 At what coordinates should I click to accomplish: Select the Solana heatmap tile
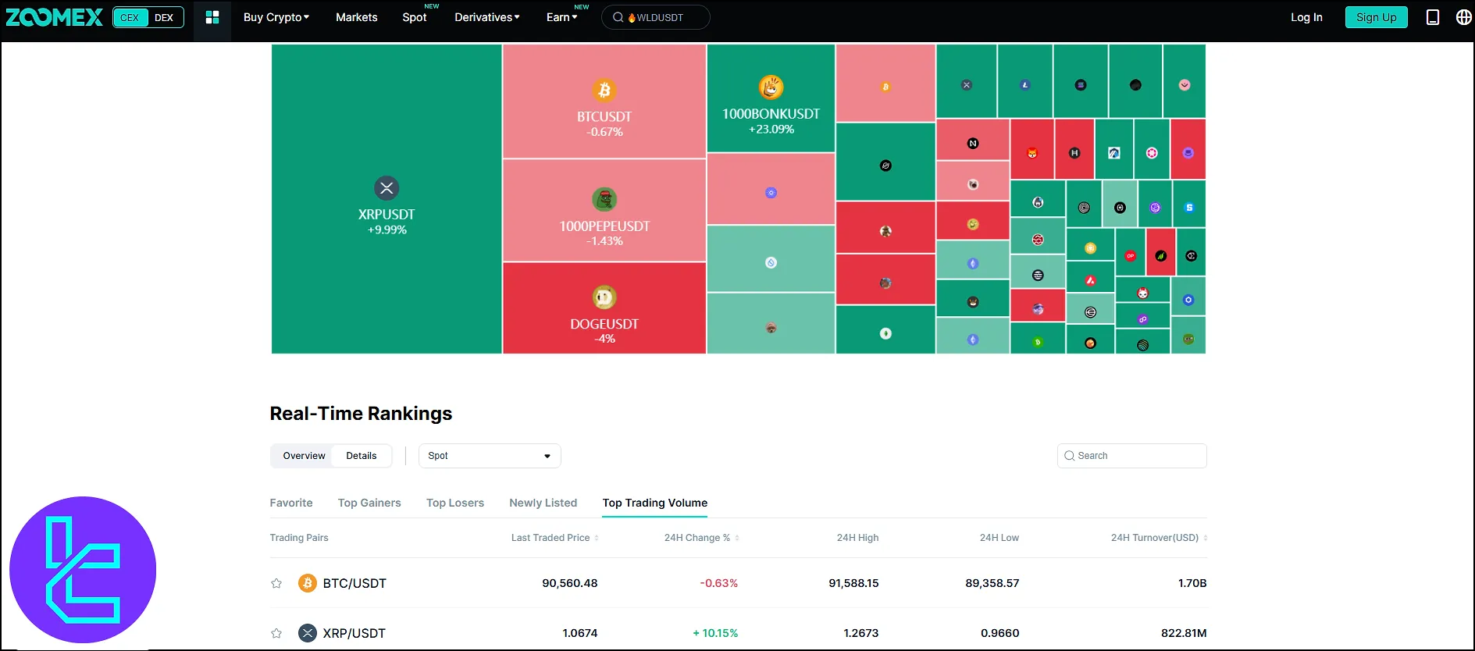coord(1081,81)
